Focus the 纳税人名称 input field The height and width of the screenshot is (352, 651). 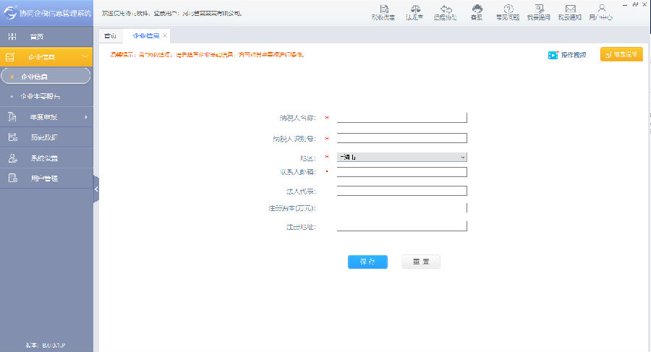[402, 118]
